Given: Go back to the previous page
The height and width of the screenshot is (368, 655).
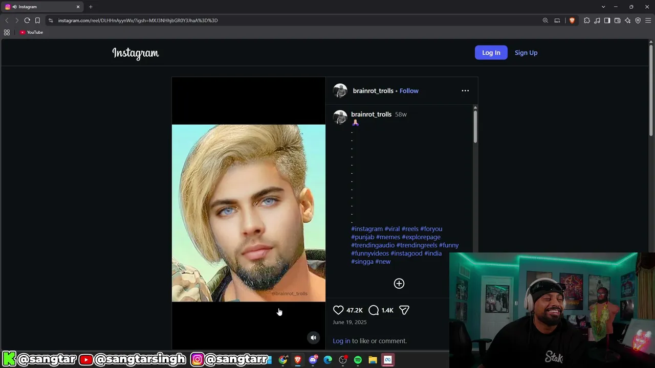Looking at the screenshot, I should (7, 20).
